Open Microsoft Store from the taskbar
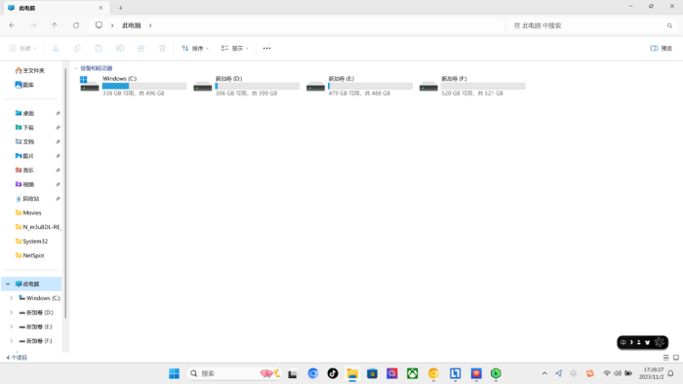This screenshot has height=384, width=683. pyautogui.click(x=372, y=373)
